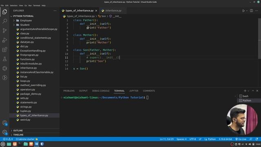Open the notifications bell in status bar
261x147 pixels.
coord(257,139)
